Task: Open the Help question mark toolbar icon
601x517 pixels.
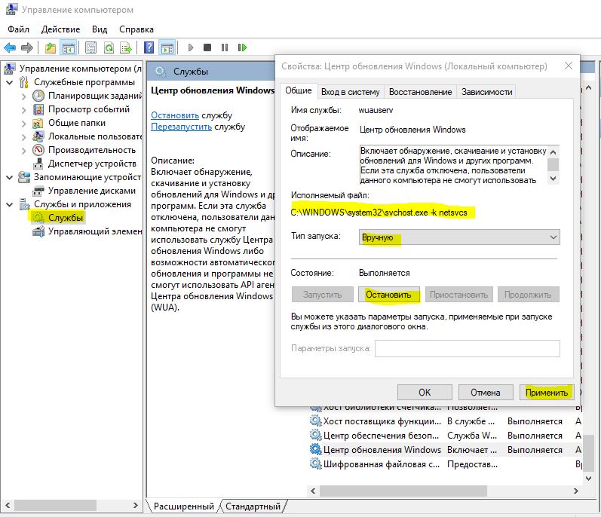Action: [149, 48]
